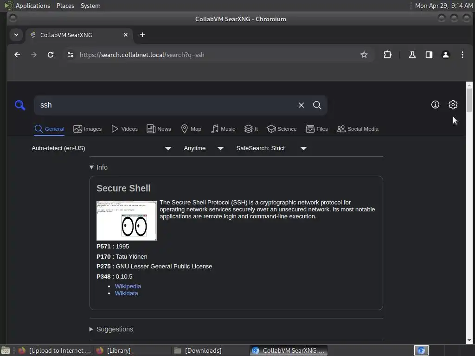Select the News category tab
Viewport: 475px width, 356px height.
coord(159,129)
